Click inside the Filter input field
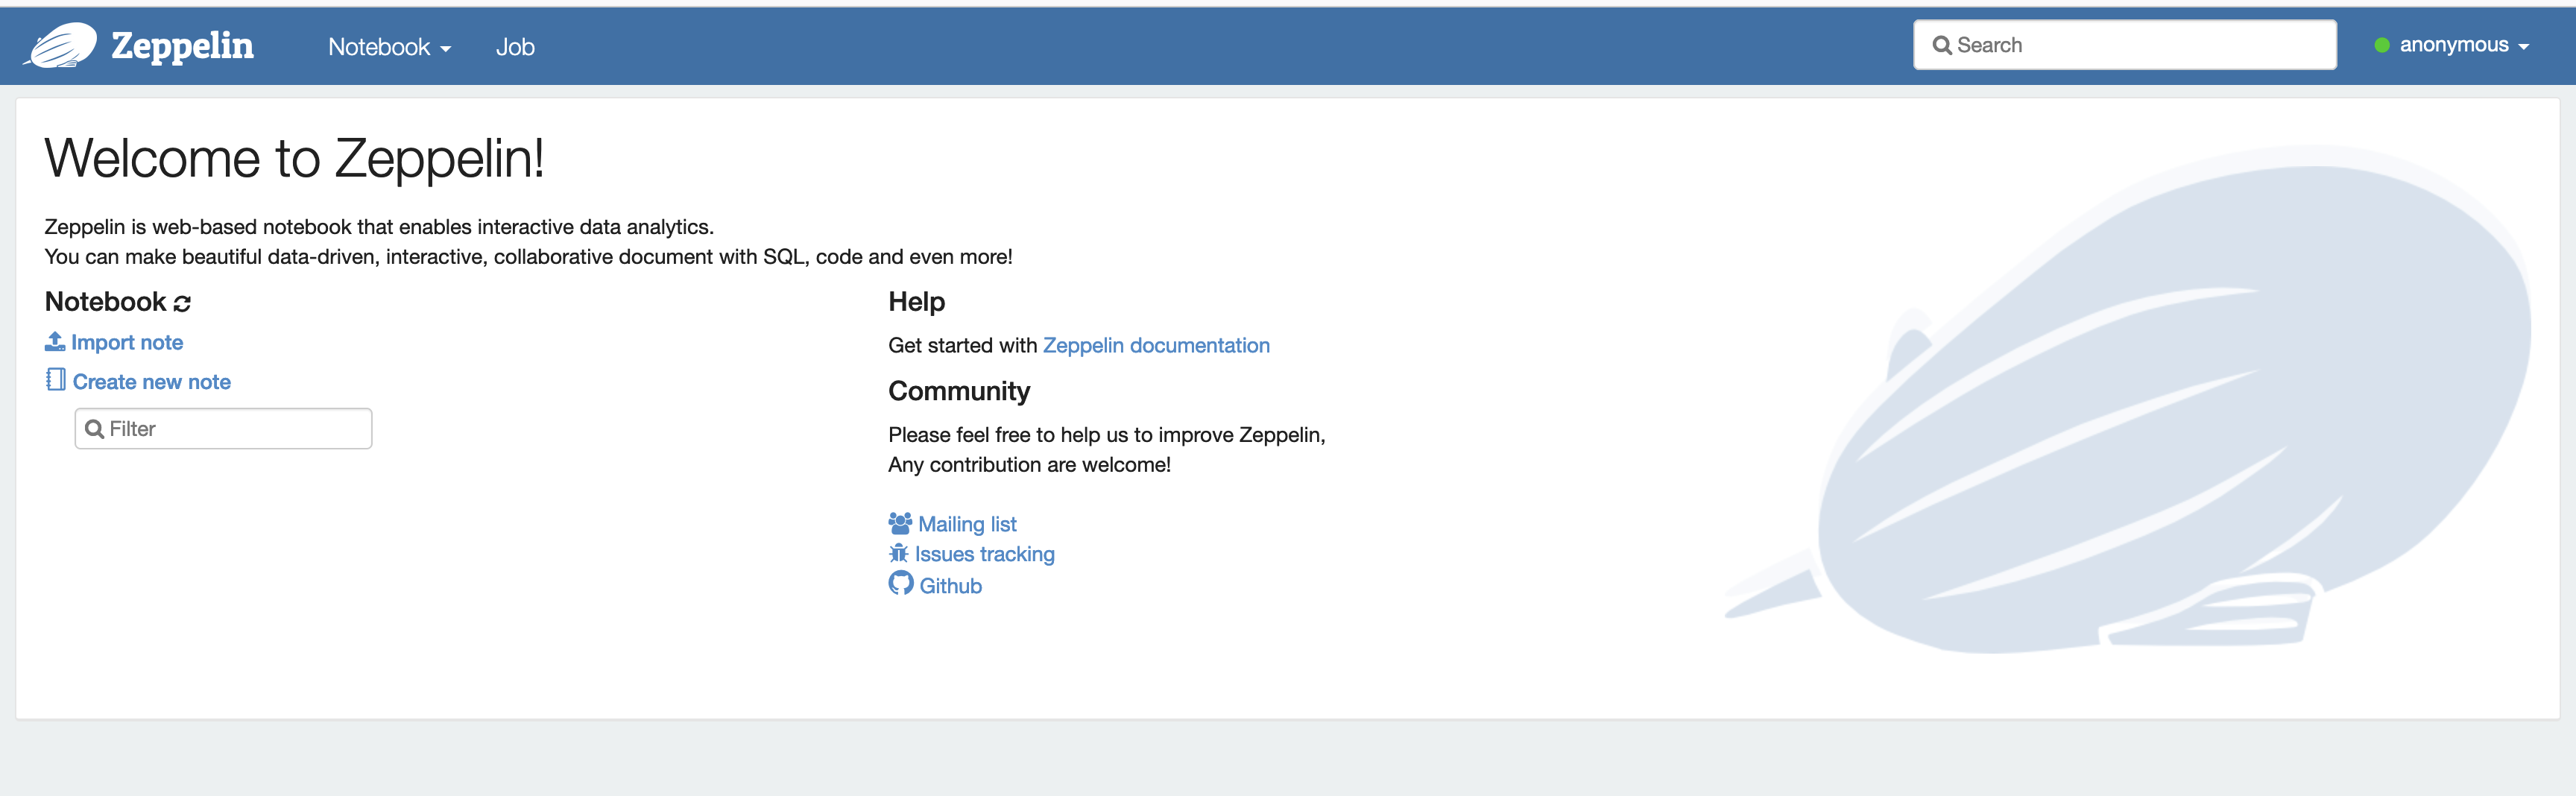The width and height of the screenshot is (2576, 796). tap(222, 428)
